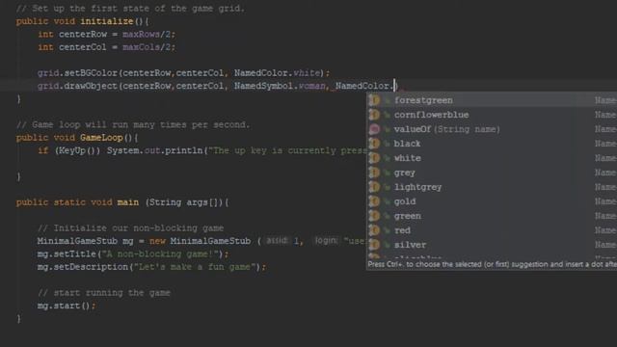Viewport: 617px width, 347px height.
Task: Click the mg.start() call
Action: tap(67, 306)
